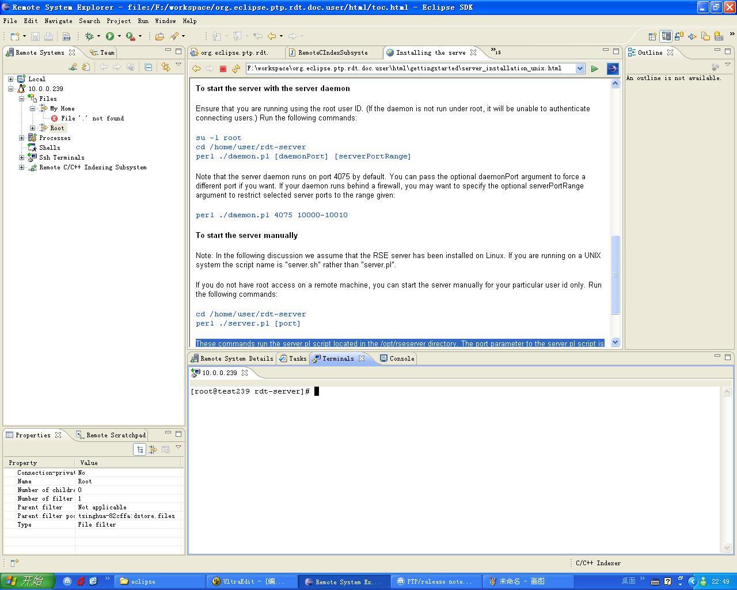The width and height of the screenshot is (737, 590).
Task: Switch to RemoteCIndexSubsyste editor tab
Action: click(328, 52)
